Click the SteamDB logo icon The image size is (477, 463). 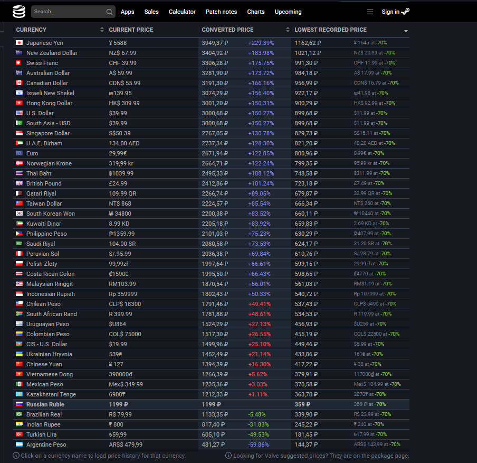[x=19, y=12]
